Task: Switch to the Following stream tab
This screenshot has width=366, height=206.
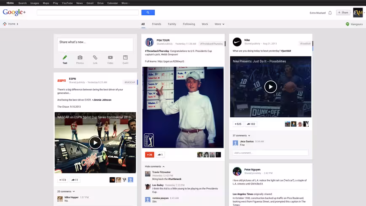Action: 189,24
